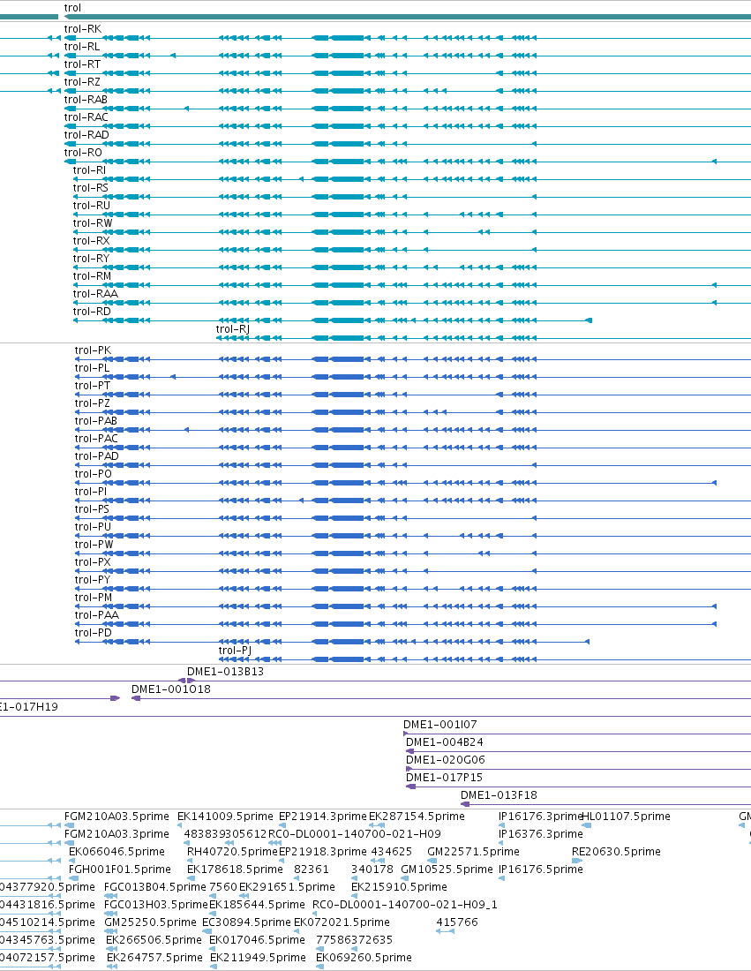
Task: Select EST label EK287154.5prime
Action: coord(417,817)
